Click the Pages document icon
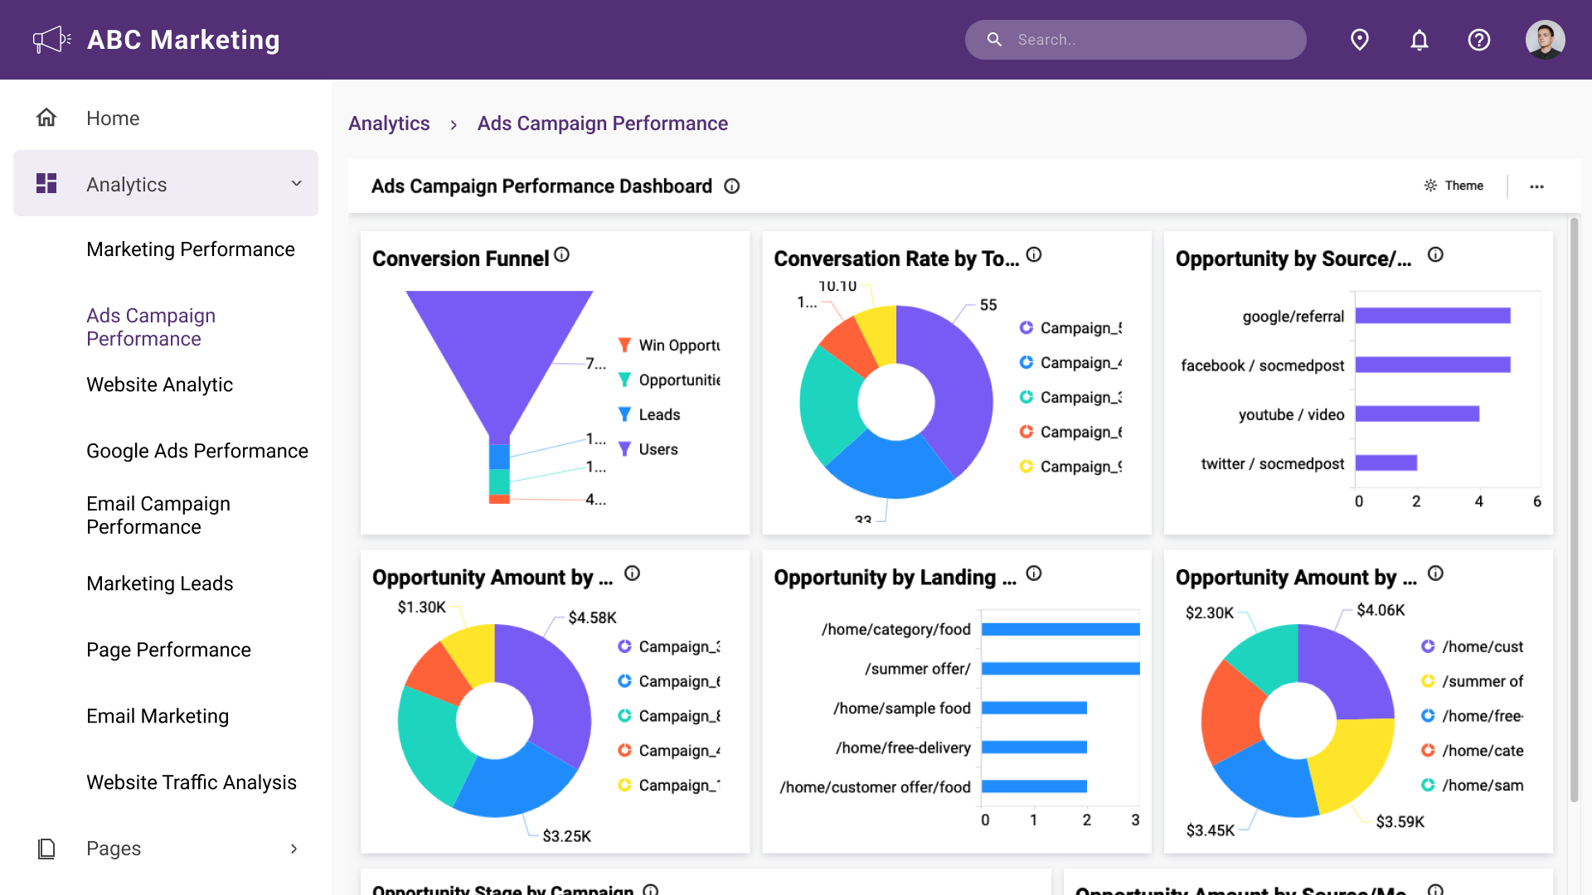 tap(46, 848)
